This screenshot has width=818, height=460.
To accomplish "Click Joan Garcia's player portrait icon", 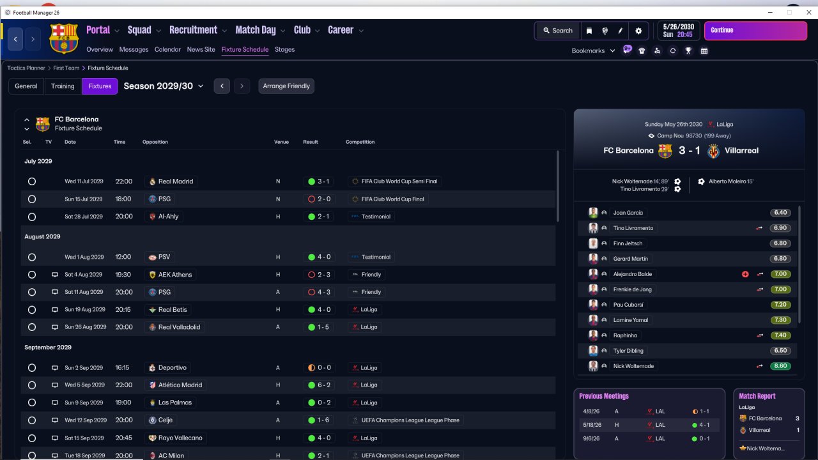I will (x=593, y=213).
